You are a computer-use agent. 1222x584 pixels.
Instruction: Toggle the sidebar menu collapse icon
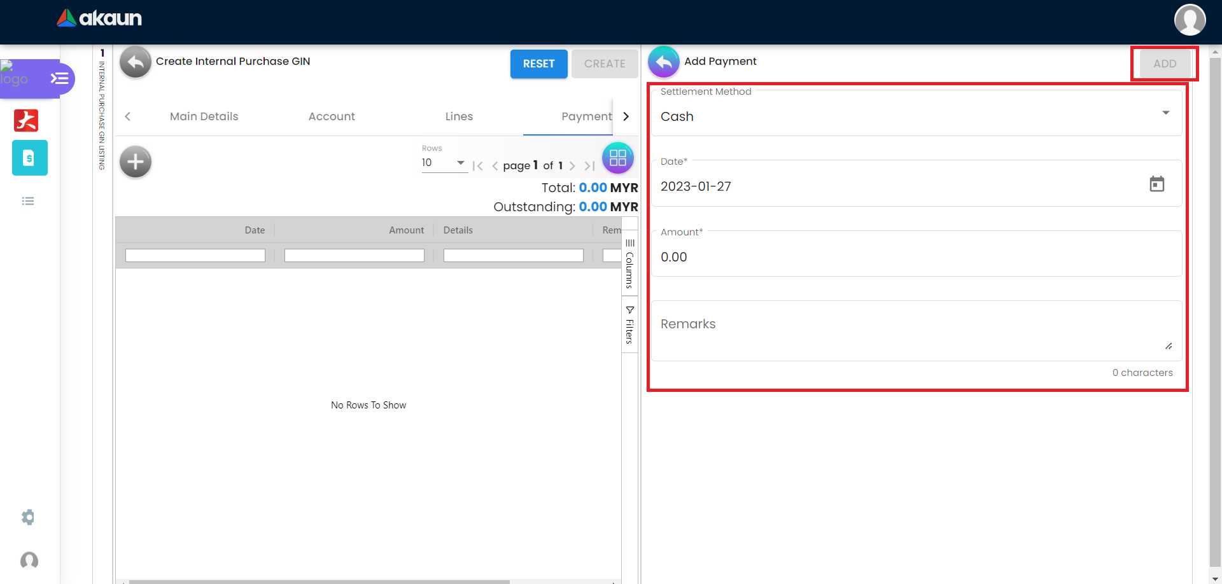coord(59,78)
